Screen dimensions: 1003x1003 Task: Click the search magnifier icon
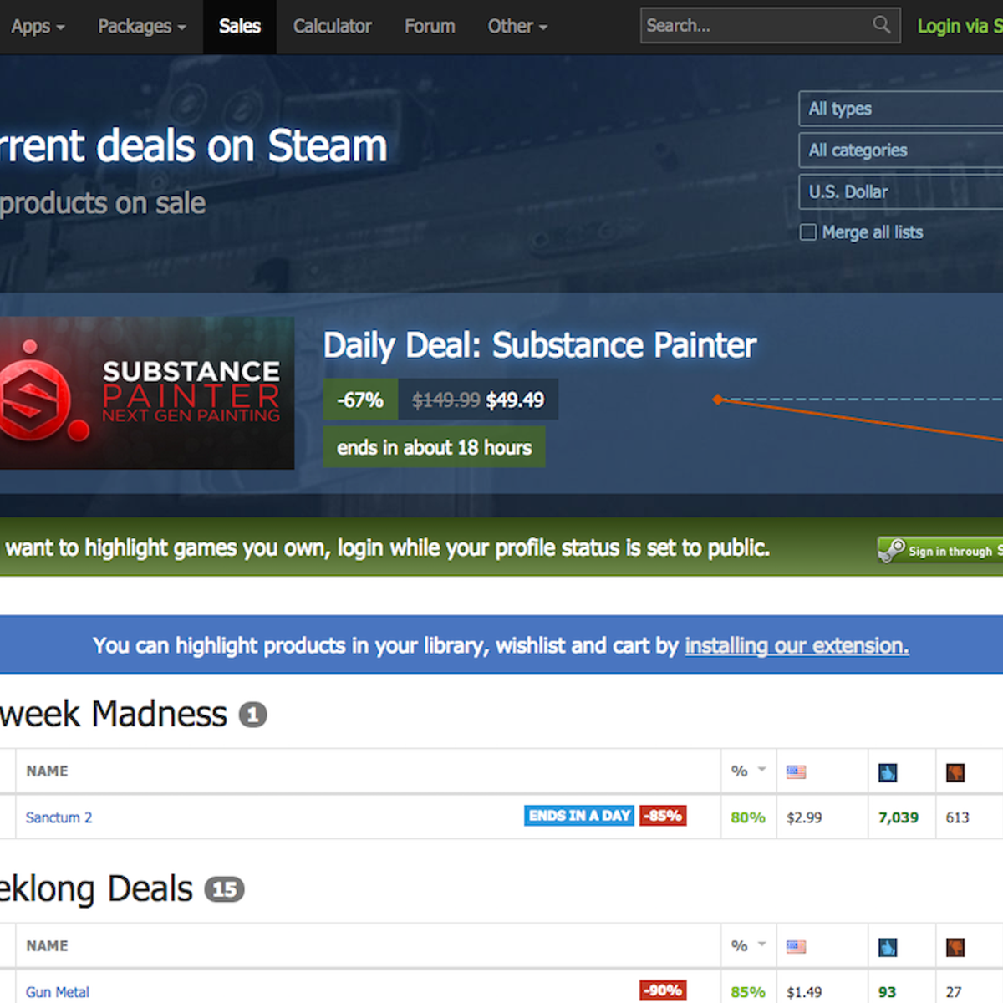881,25
